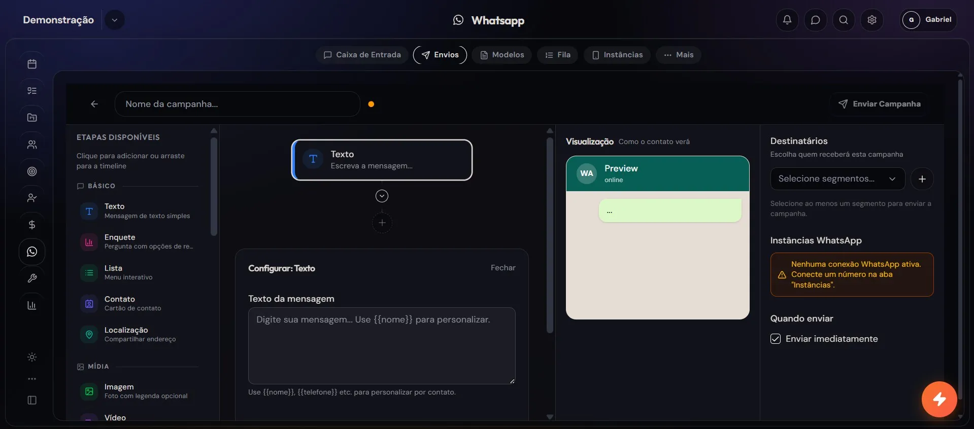Screen dimensions: 974x429
Task: Open the target goals sidebar icon
Action: click(x=32, y=171)
